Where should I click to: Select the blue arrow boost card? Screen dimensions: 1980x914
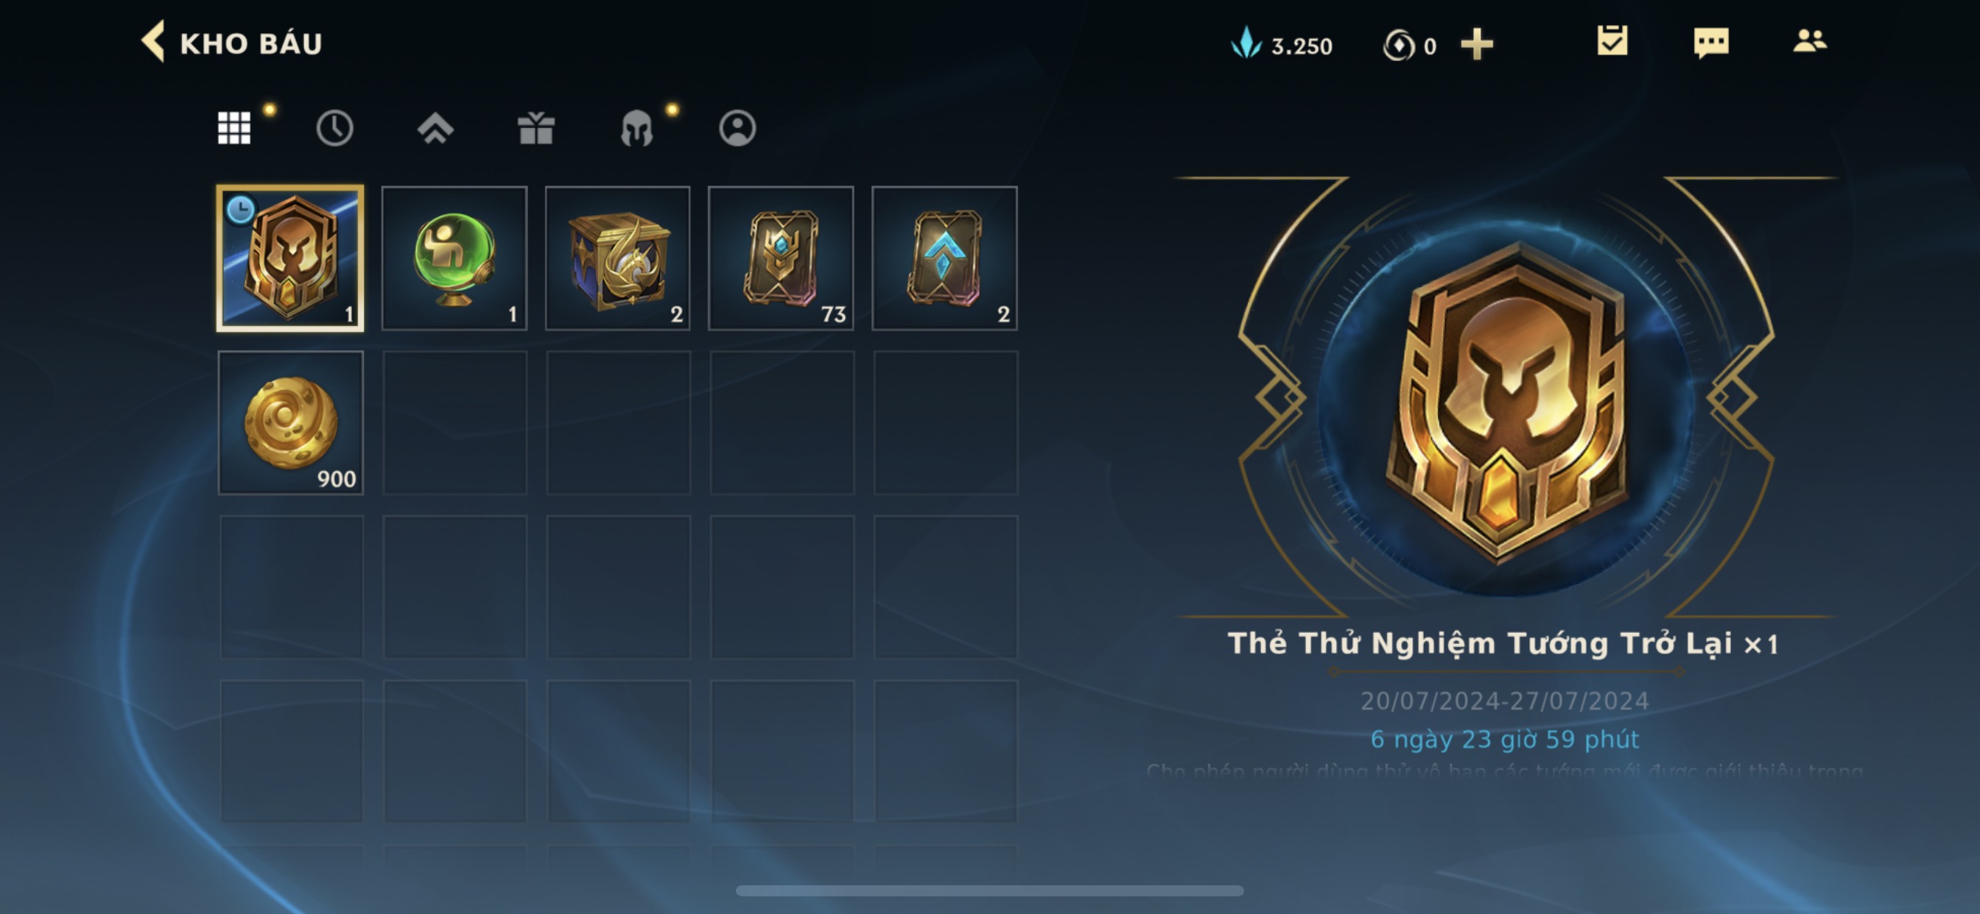[x=944, y=259]
